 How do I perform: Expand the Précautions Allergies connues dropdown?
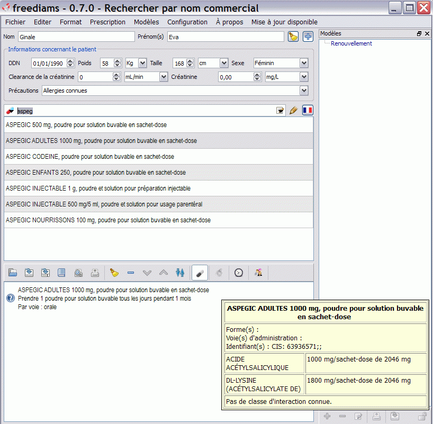304,91
